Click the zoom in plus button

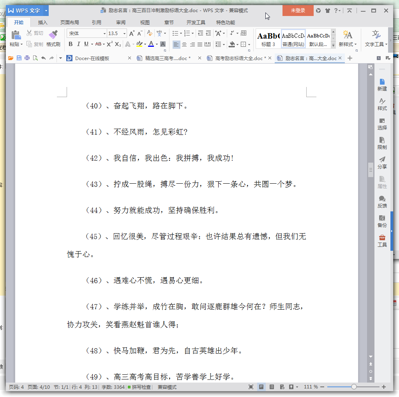[x=384, y=387]
